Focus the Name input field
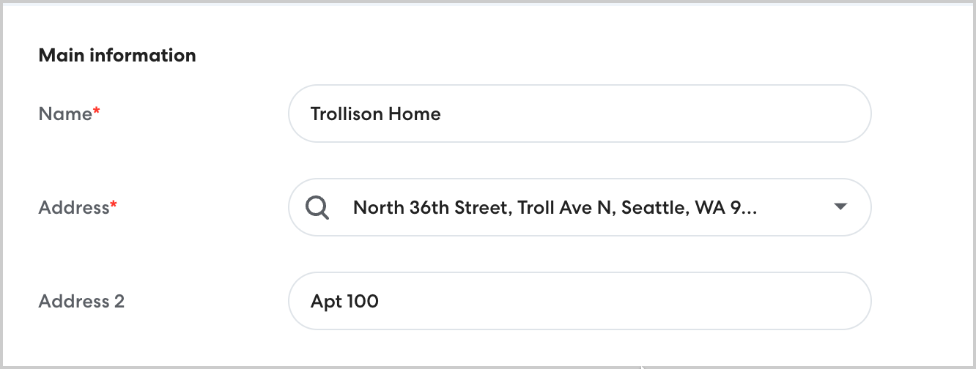Viewport: 976px width, 369px height. coord(579,114)
